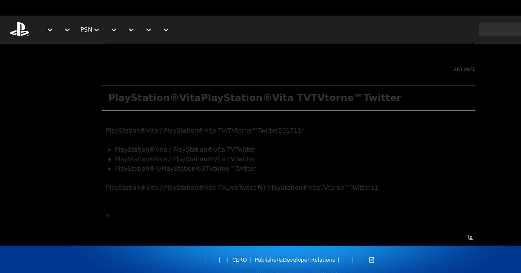Viewport: 521px width, 273px height.
Task: Click the PSN menu label
Action: coord(86,29)
